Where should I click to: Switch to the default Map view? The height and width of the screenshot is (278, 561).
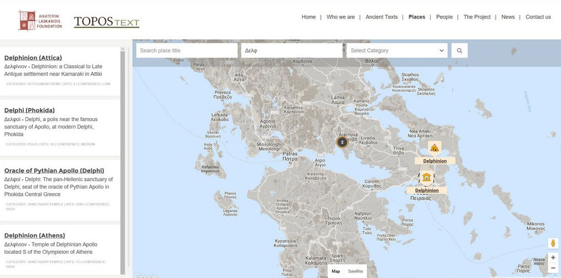tap(335, 271)
